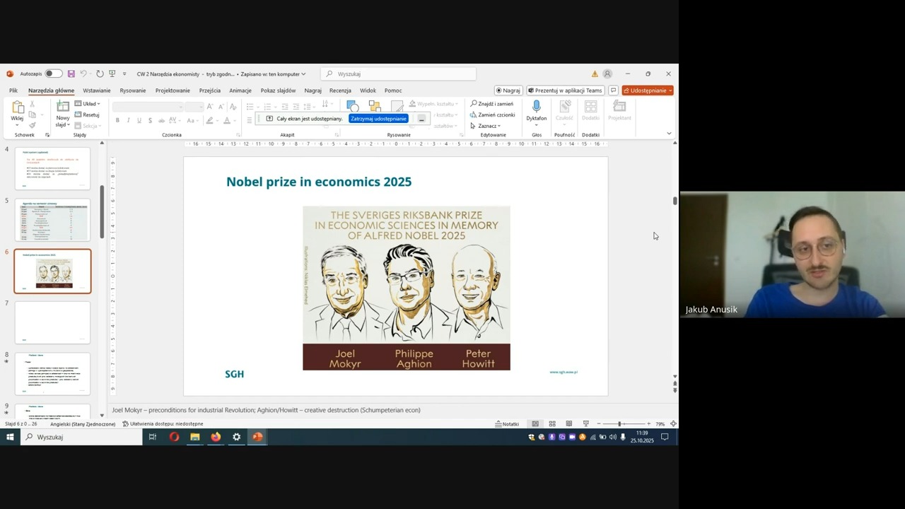The image size is (905, 509).
Task: Switch to the Animacje tab
Action: point(240,90)
